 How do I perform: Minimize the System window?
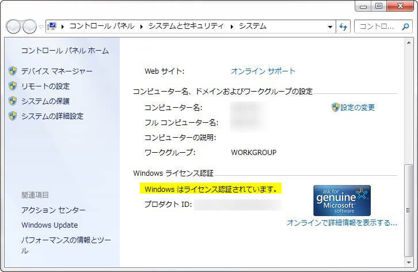(x=363, y=6)
